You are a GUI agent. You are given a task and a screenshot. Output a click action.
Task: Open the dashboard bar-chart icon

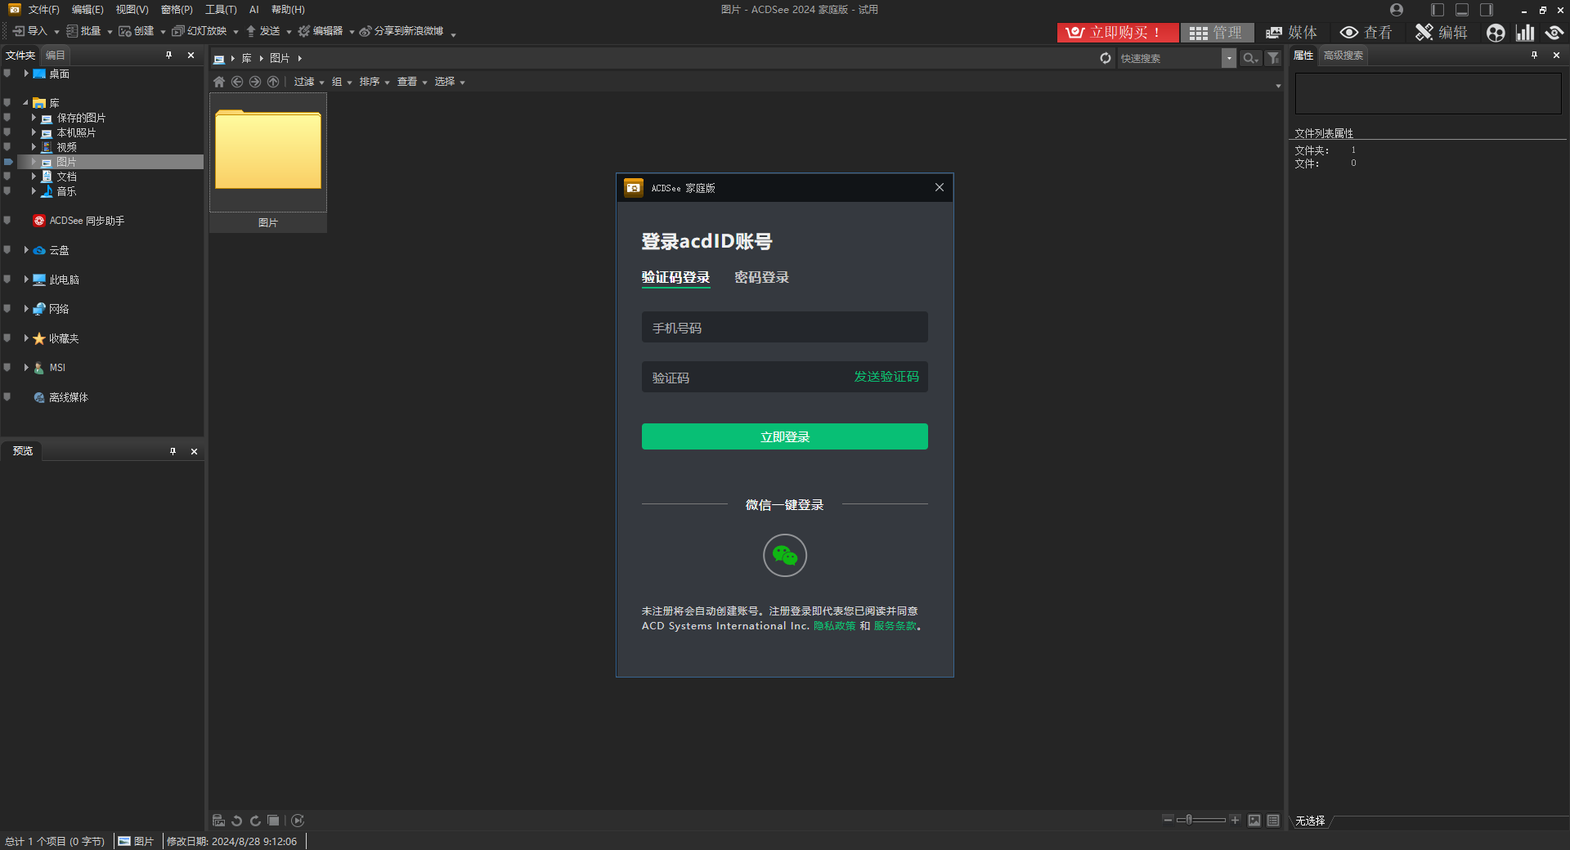[1526, 33]
